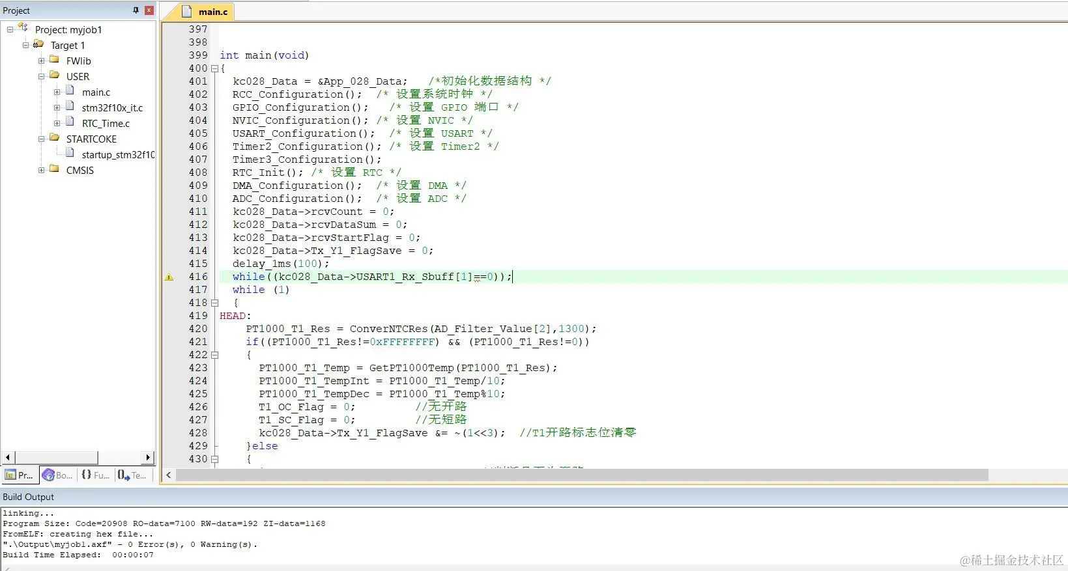Select main.c in the Project tree
This screenshot has height=571, width=1068.
pyautogui.click(x=96, y=92)
